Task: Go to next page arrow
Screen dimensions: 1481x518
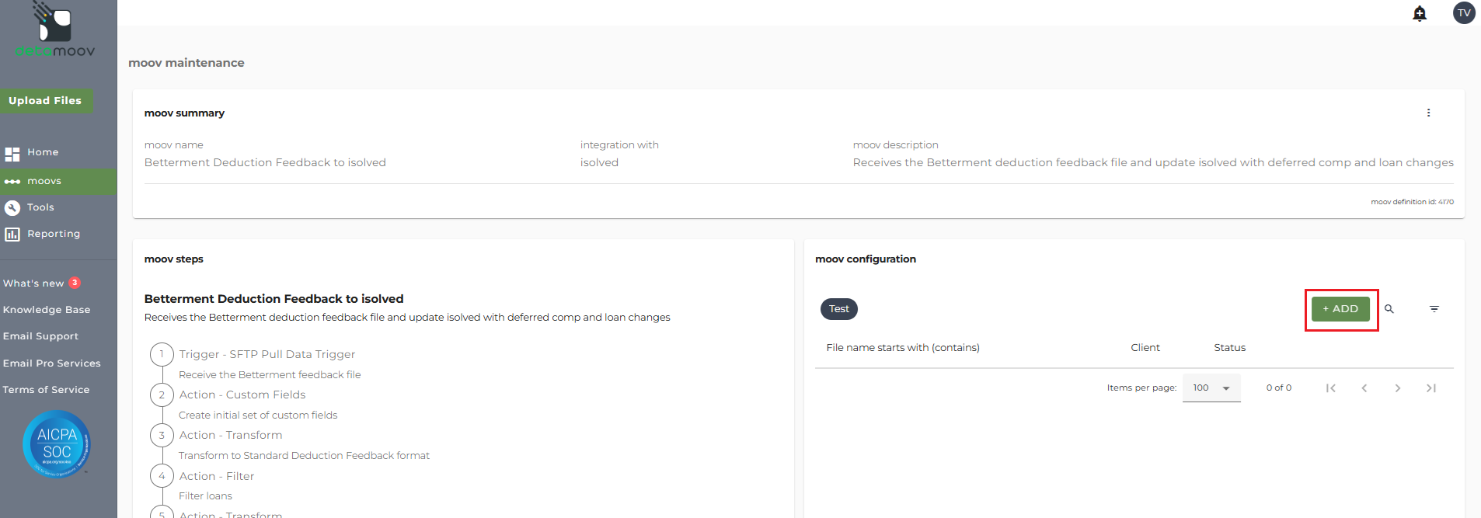Action: click(1398, 388)
